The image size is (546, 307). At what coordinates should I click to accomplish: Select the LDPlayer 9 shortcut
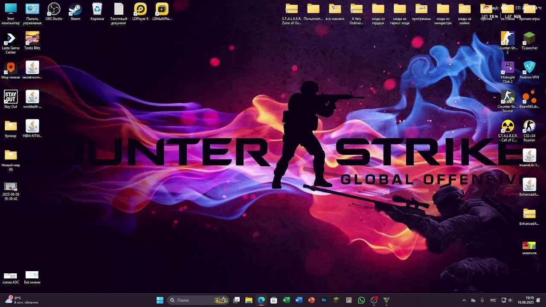point(140,12)
